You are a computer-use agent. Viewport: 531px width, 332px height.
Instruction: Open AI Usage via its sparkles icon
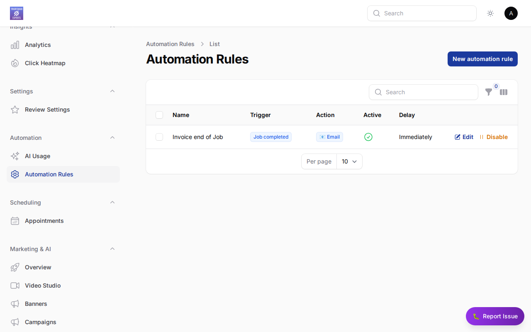coord(15,156)
